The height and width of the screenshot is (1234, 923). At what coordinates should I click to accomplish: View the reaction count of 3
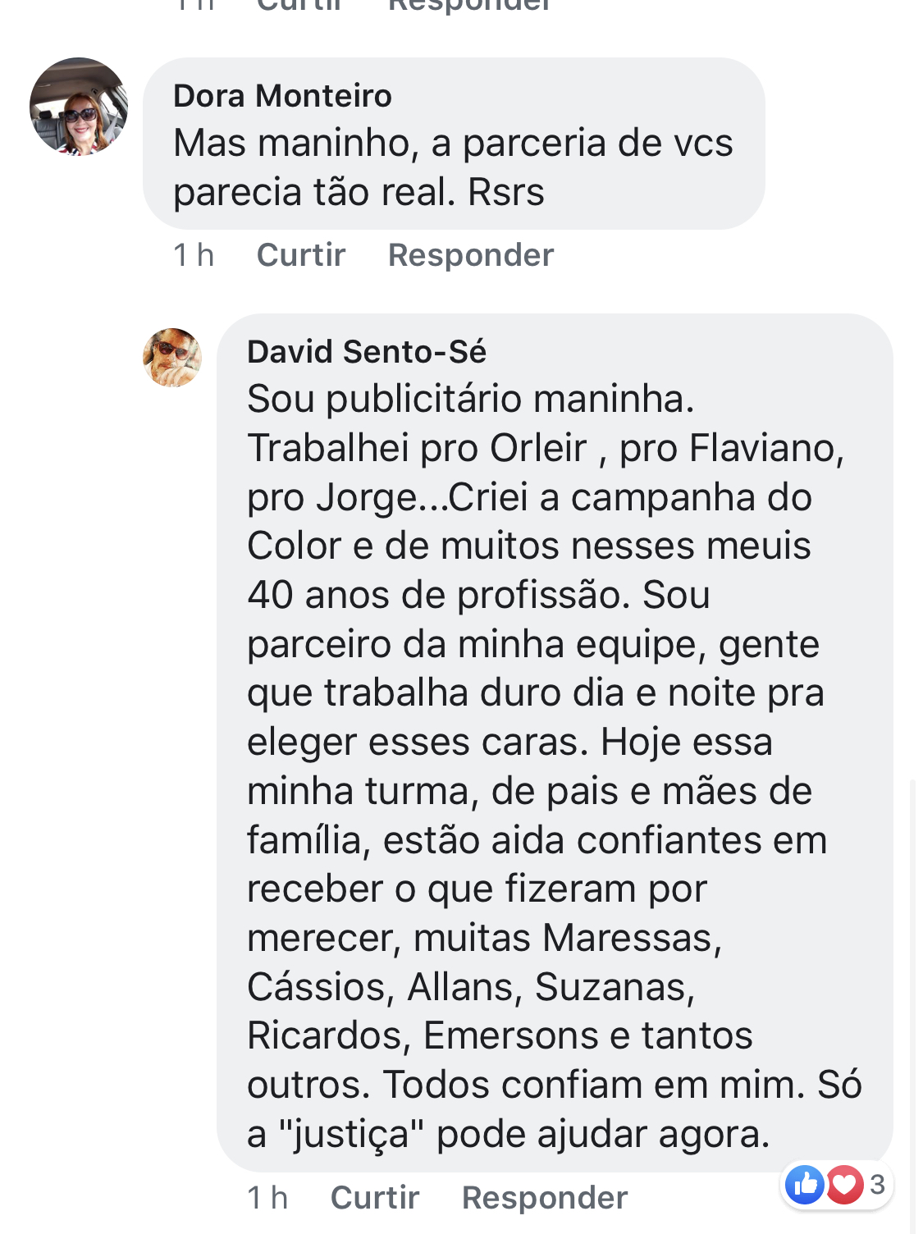point(877,1184)
